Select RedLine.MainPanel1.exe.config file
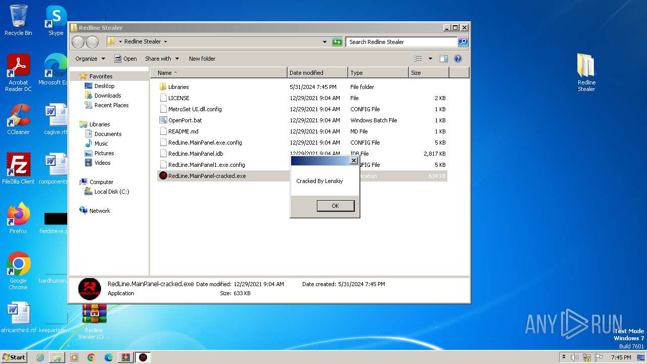The height and width of the screenshot is (364, 647). (x=207, y=165)
